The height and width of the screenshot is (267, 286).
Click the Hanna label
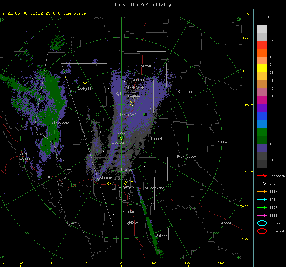[222, 142]
